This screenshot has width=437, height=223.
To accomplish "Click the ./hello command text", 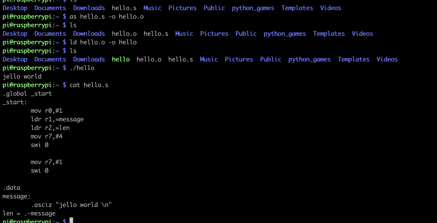I will point(82,68).
